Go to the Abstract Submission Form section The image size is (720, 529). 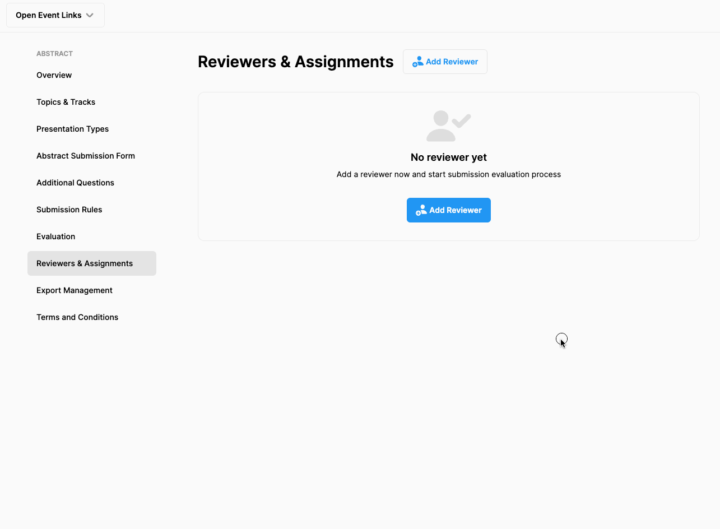[85, 156]
